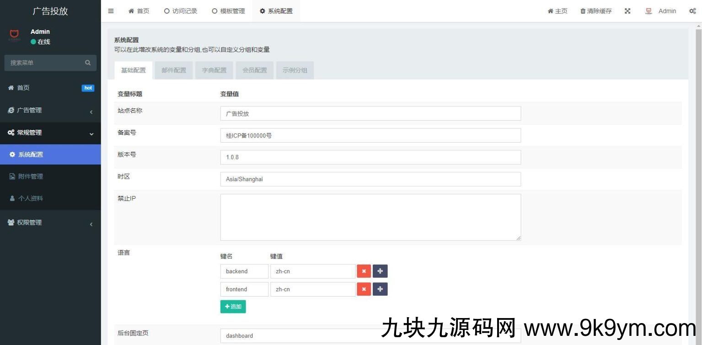This screenshot has width=702, height=345.
Task: Click move handle for backend row
Action: coord(380,271)
